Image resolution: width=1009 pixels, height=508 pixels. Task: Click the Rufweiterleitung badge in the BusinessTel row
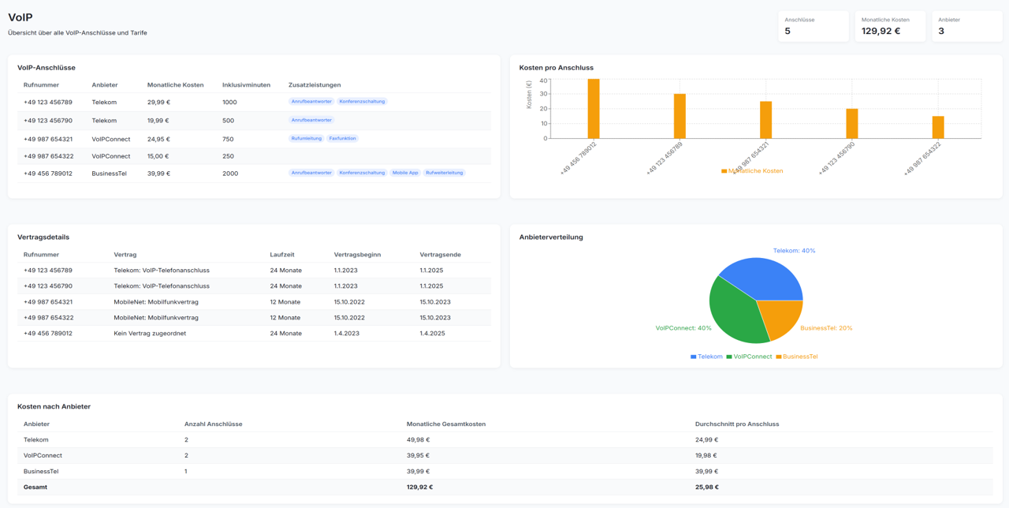[x=445, y=173]
